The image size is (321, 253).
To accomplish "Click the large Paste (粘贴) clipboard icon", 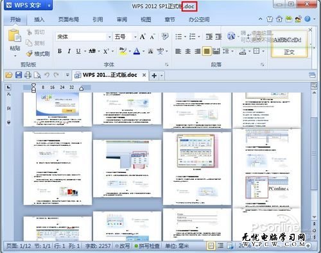I will (x=15, y=35).
